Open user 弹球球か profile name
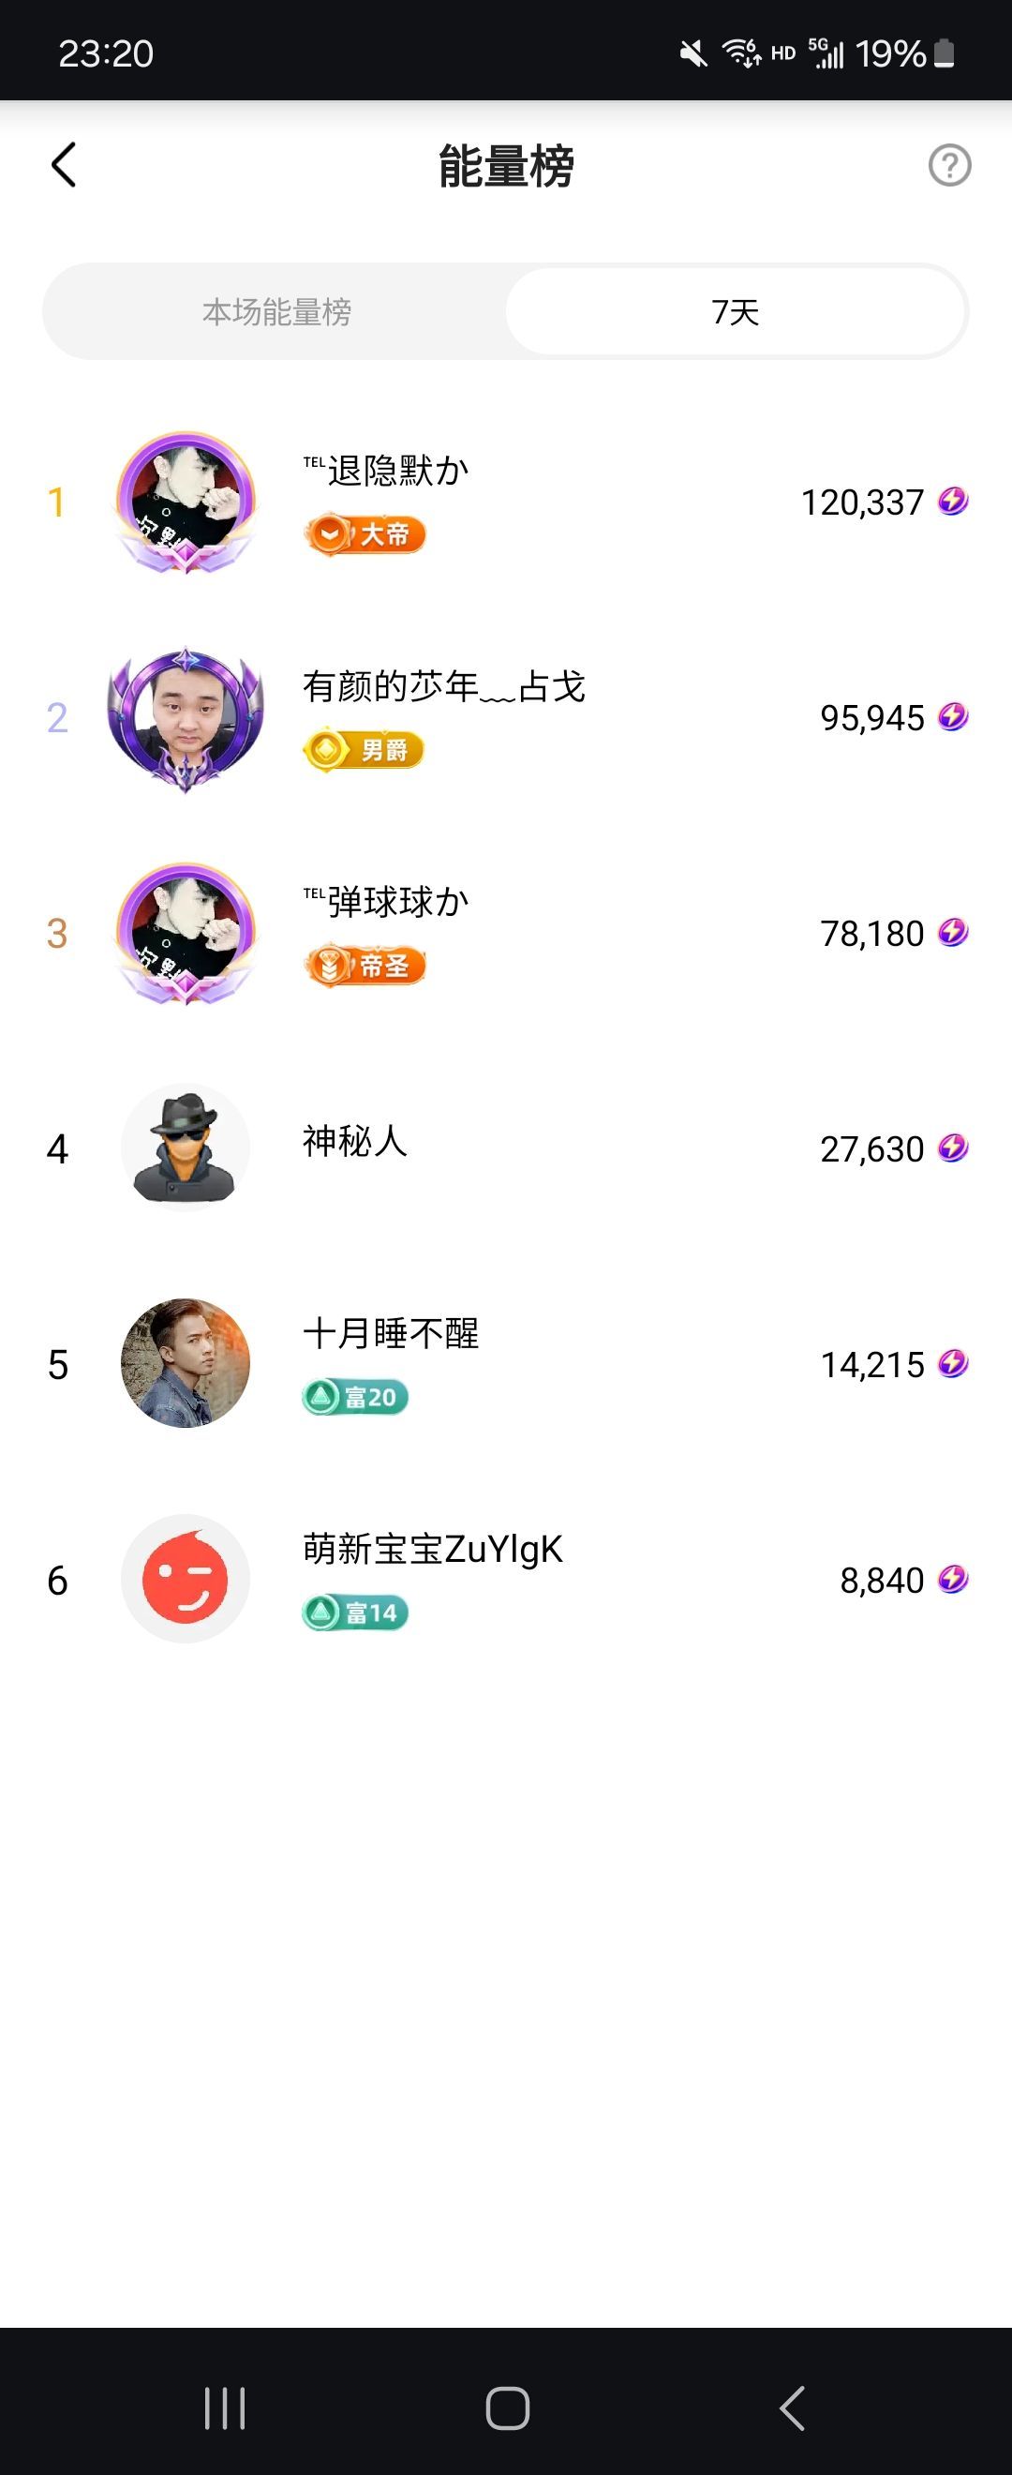Viewport: 1012px width, 2475px height. (x=387, y=901)
